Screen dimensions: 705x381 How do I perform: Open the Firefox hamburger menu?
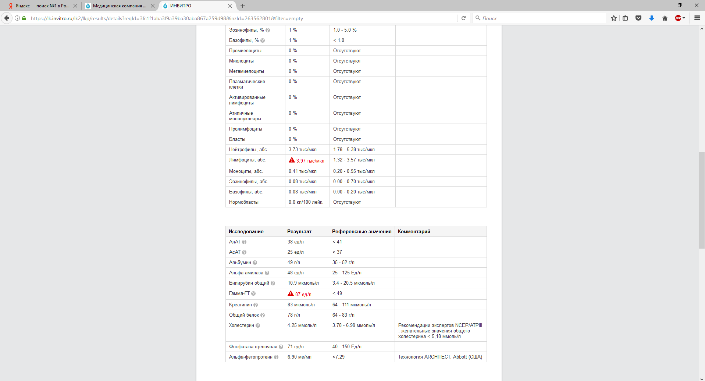pos(697,18)
